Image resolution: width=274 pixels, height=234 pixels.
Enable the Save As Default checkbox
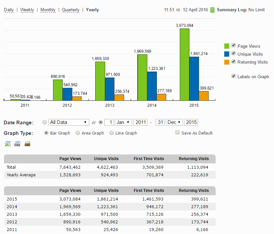point(177,133)
